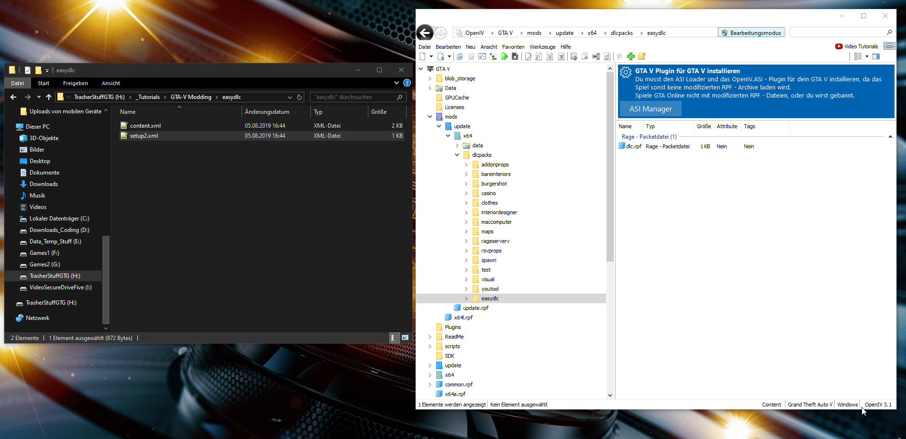Click the new file icon in OpenIV toolbar

pyautogui.click(x=422, y=56)
